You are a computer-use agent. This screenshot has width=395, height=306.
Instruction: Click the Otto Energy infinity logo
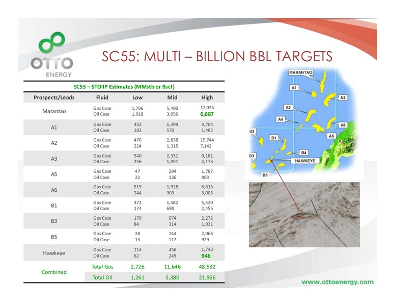pos(52,42)
